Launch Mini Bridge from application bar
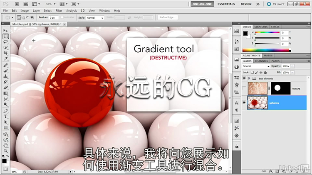The image size is (312, 175). [26, 4]
